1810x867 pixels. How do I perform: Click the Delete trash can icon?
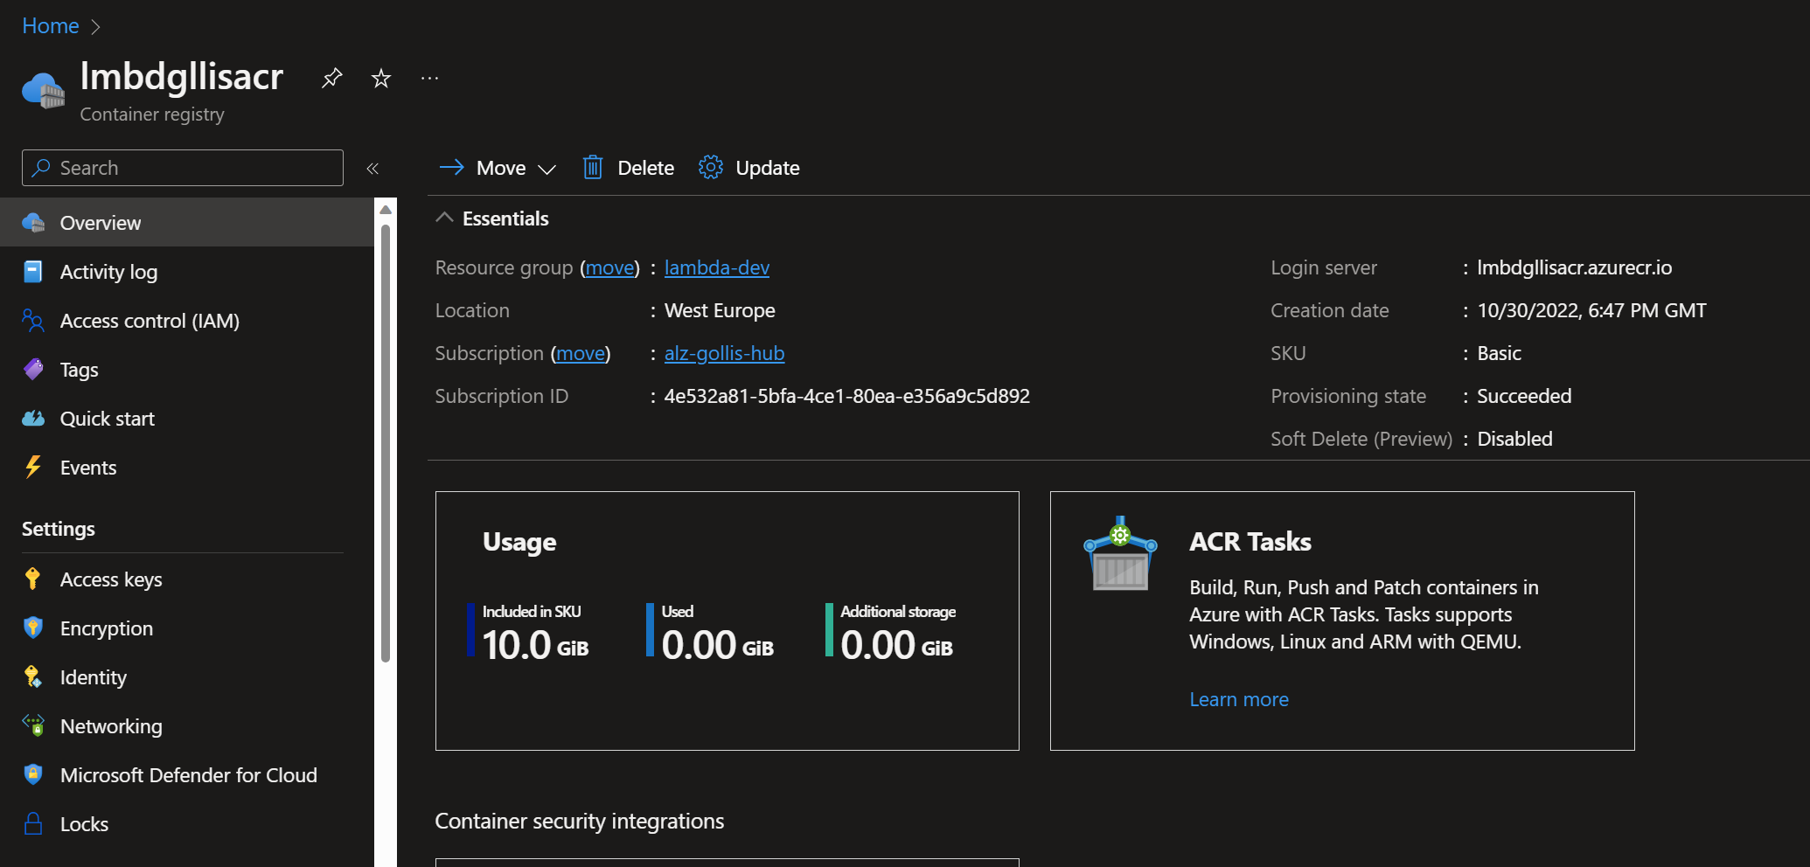coord(593,168)
